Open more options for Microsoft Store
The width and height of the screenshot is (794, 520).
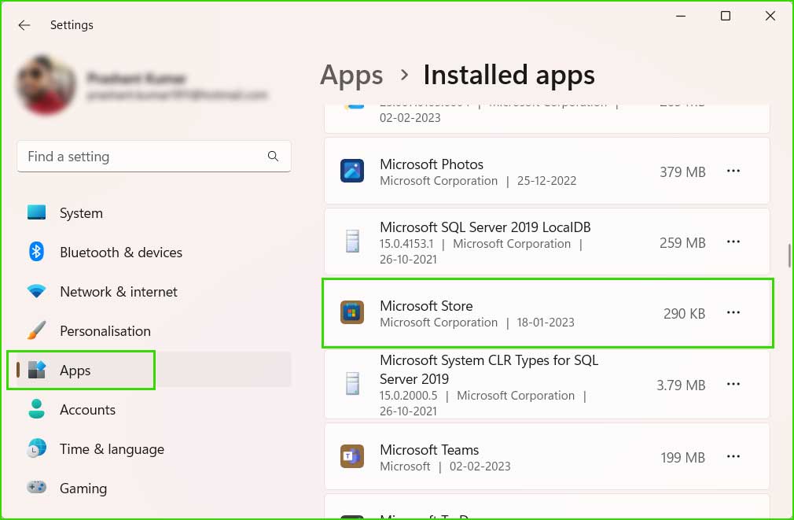coord(733,313)
